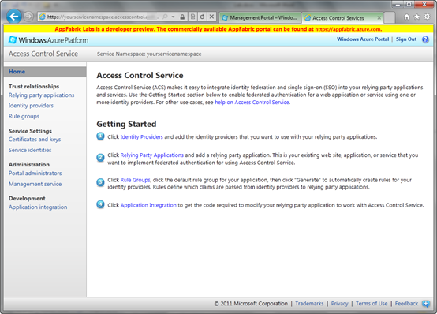Click the 'help on Access Control Service' link
This screenshot has width=437, height=314.
point(252,103)
